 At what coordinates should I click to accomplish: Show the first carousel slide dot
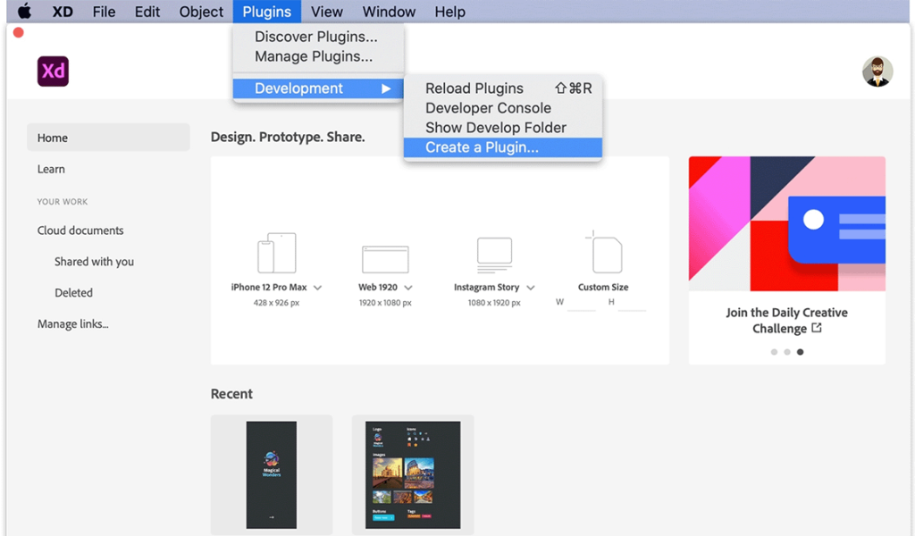tap(774, 352)
